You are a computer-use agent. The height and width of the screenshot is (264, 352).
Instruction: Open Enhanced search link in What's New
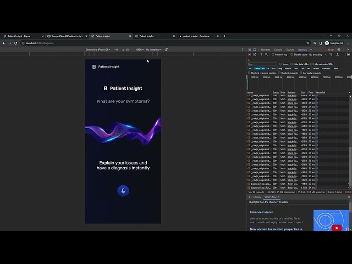[x=262, y=212]
